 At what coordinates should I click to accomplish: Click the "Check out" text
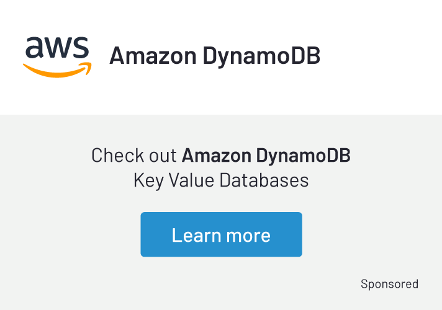(x=133, y=155)
